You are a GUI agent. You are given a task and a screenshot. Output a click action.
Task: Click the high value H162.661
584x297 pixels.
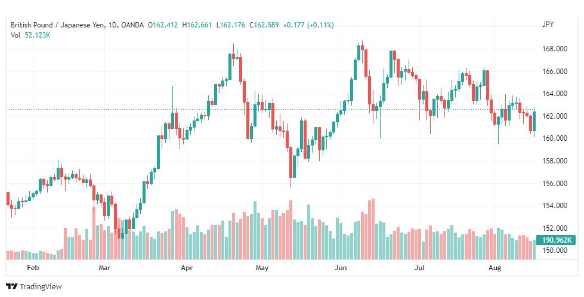(x=197, y=25)
